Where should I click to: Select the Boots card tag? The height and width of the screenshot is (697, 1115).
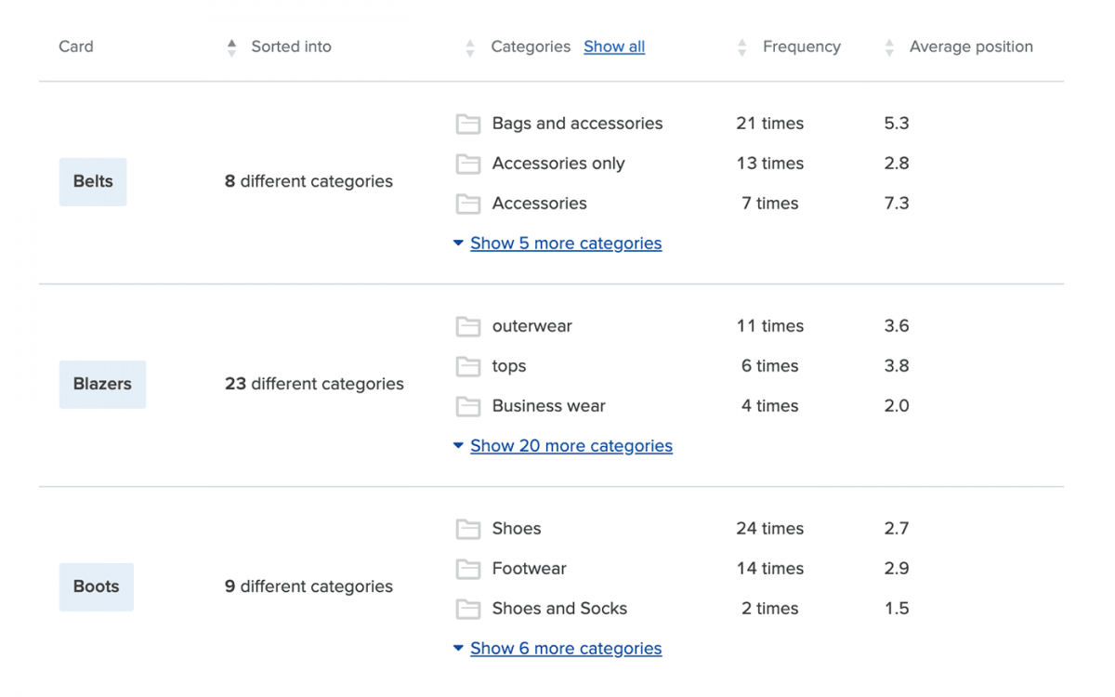[x=97, y=586]
